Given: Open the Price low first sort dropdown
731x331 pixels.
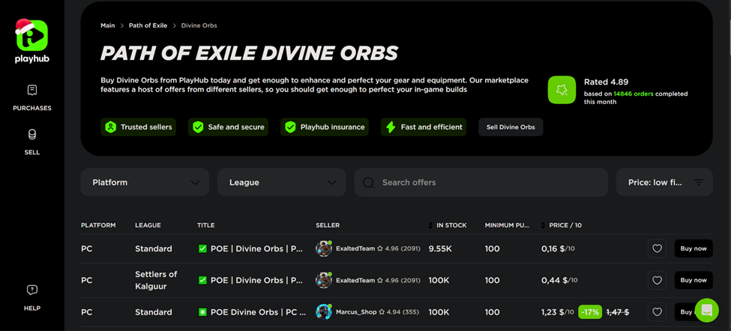Looking at the screenshot, I should point(664,183).
